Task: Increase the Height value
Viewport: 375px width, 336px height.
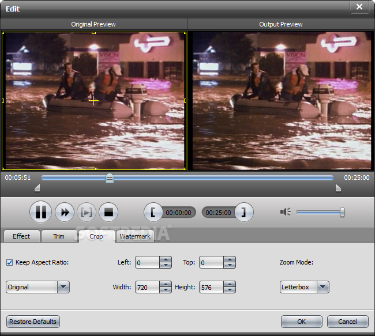Action: (x=230, y=284)
